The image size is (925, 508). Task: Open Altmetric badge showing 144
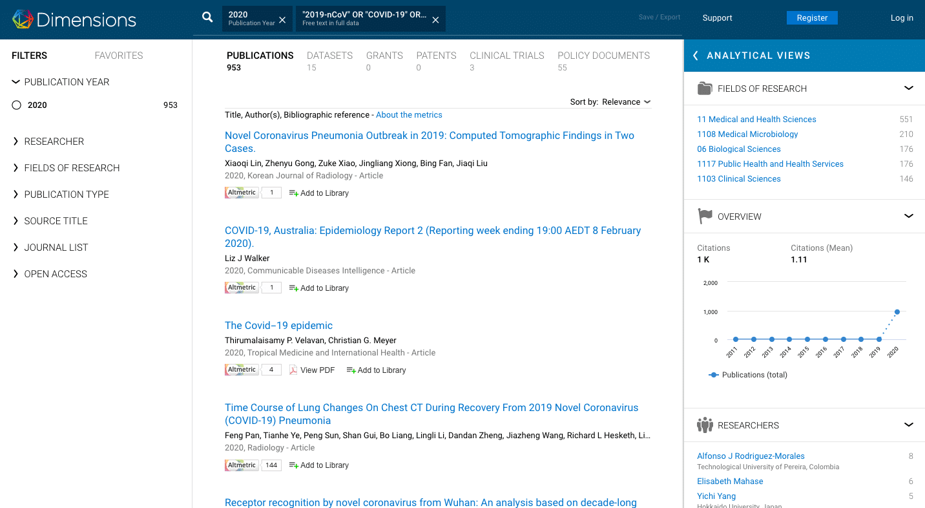click(242, 465)
